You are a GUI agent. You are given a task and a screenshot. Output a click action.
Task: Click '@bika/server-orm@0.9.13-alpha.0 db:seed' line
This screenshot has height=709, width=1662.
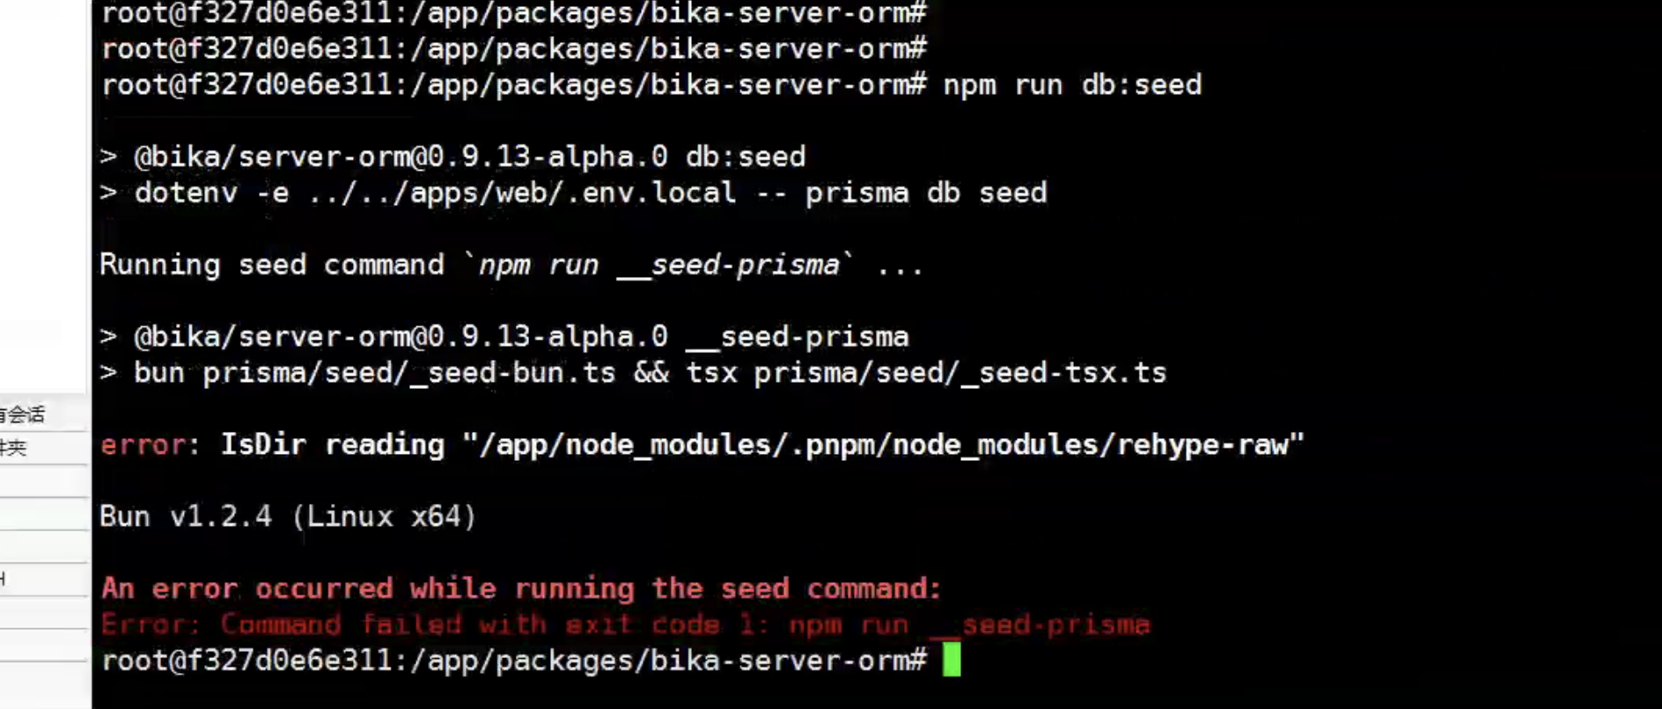coord(469,157)
